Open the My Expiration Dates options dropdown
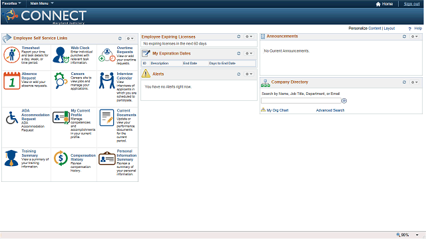This screenshot has height=239, width=426. [x=249, y=53]
